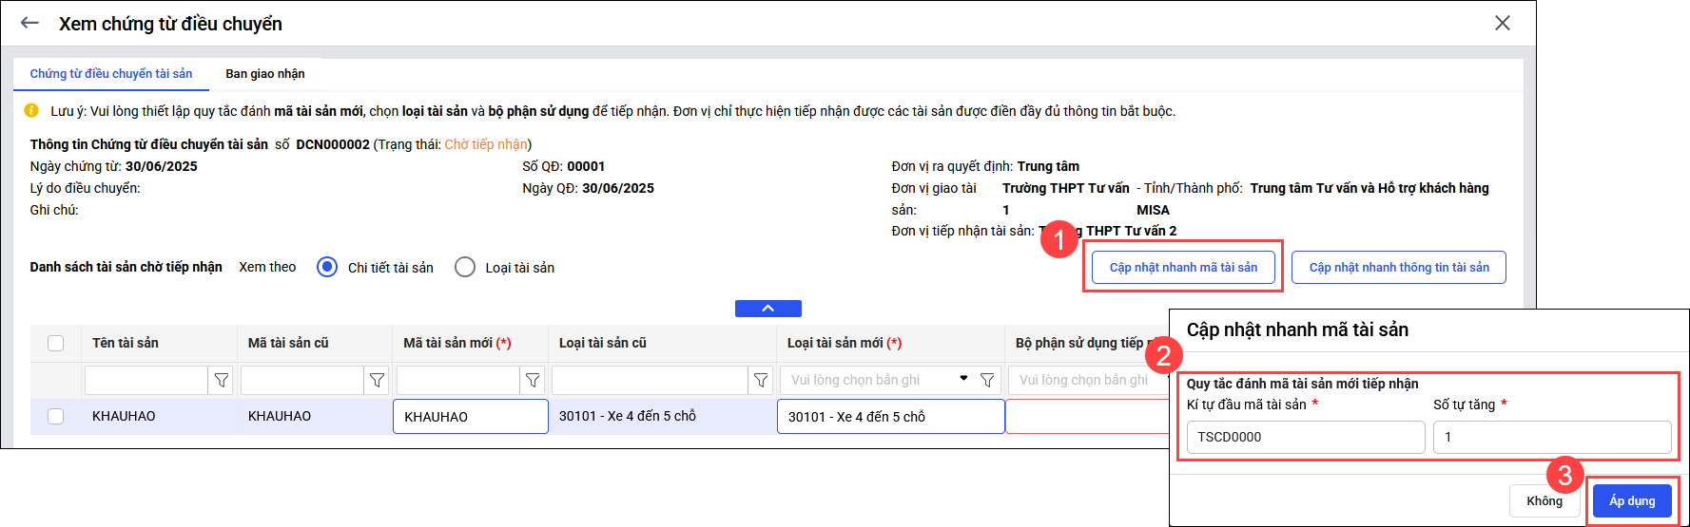Click the filter icon under Mã tài sản cũ
1690x527 pixels.
(x=378, y=381)
